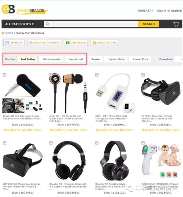Click the home icon in breadcrumb

3,33
